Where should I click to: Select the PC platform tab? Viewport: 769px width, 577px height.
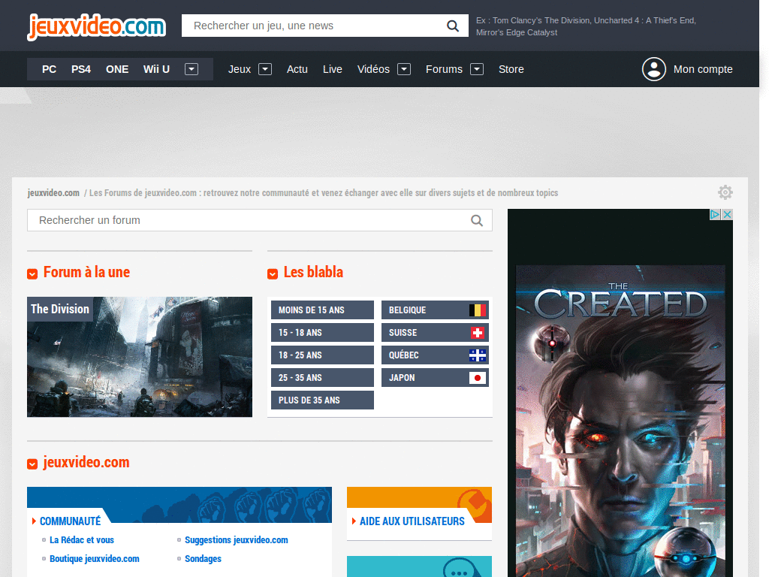click(x=49, y=69)
